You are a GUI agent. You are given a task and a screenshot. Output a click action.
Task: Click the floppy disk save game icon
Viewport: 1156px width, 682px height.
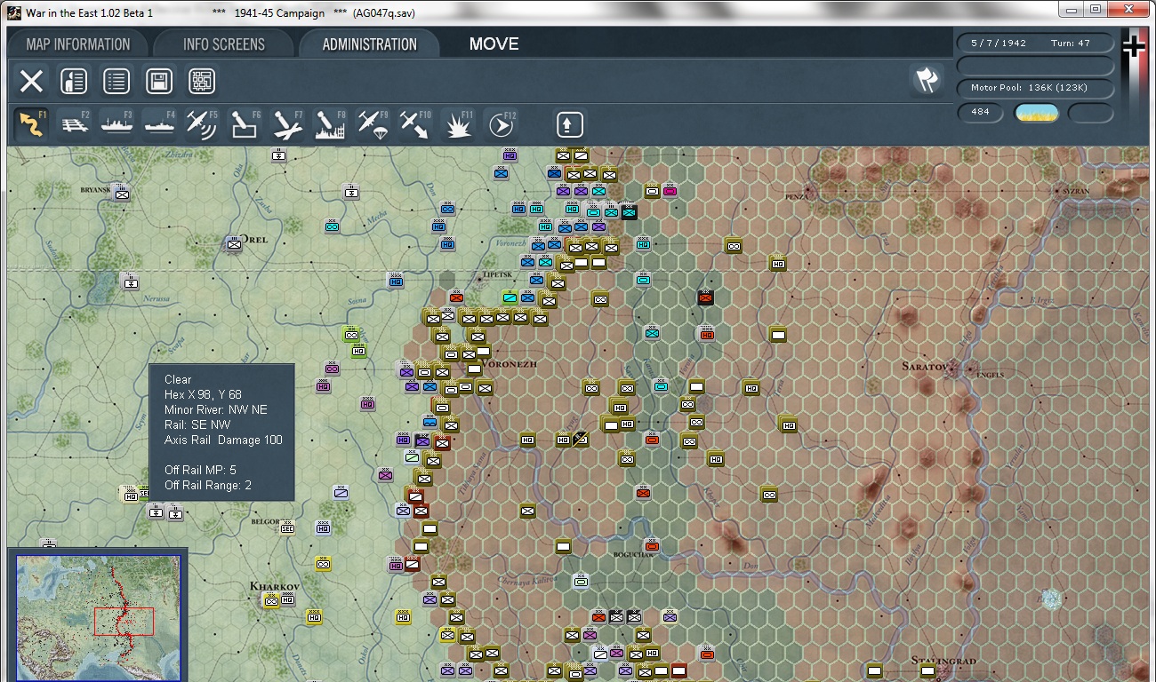(159, 82)
